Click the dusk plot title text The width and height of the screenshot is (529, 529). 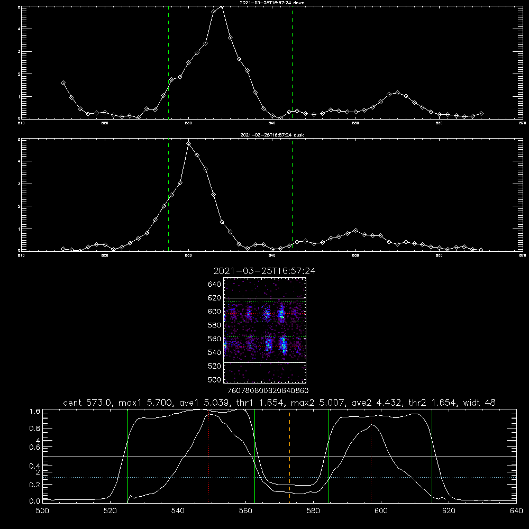coord(272,135)
